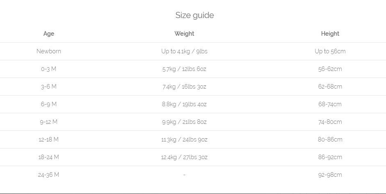Click the 5.7kg / 12lbs 6oz weight

pos(184,69)
